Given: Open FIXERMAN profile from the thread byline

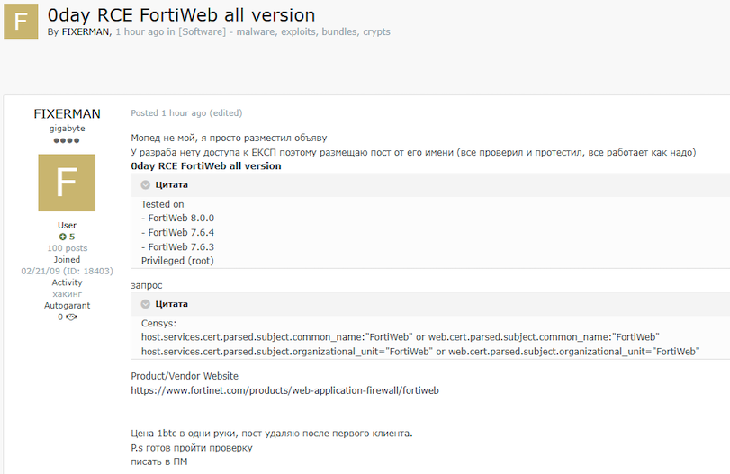Looking at the screenshot, I should pyautogui.click(x=86, y=32).
